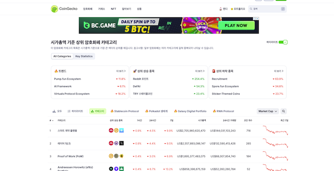
Task: Click PLAY NOW in the ad banner
Action: pyautogui.click(x=236, y=25)
